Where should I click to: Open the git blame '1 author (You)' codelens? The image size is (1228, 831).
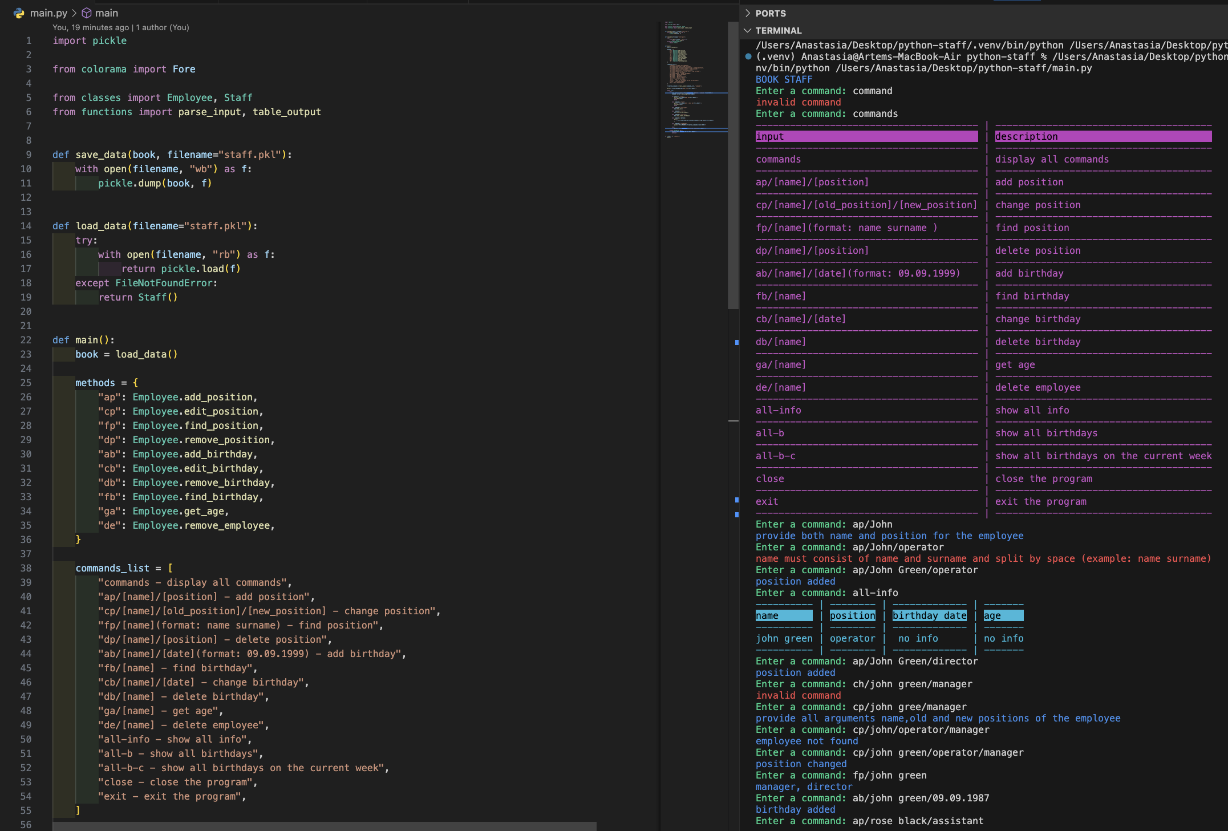click(163, 27)
